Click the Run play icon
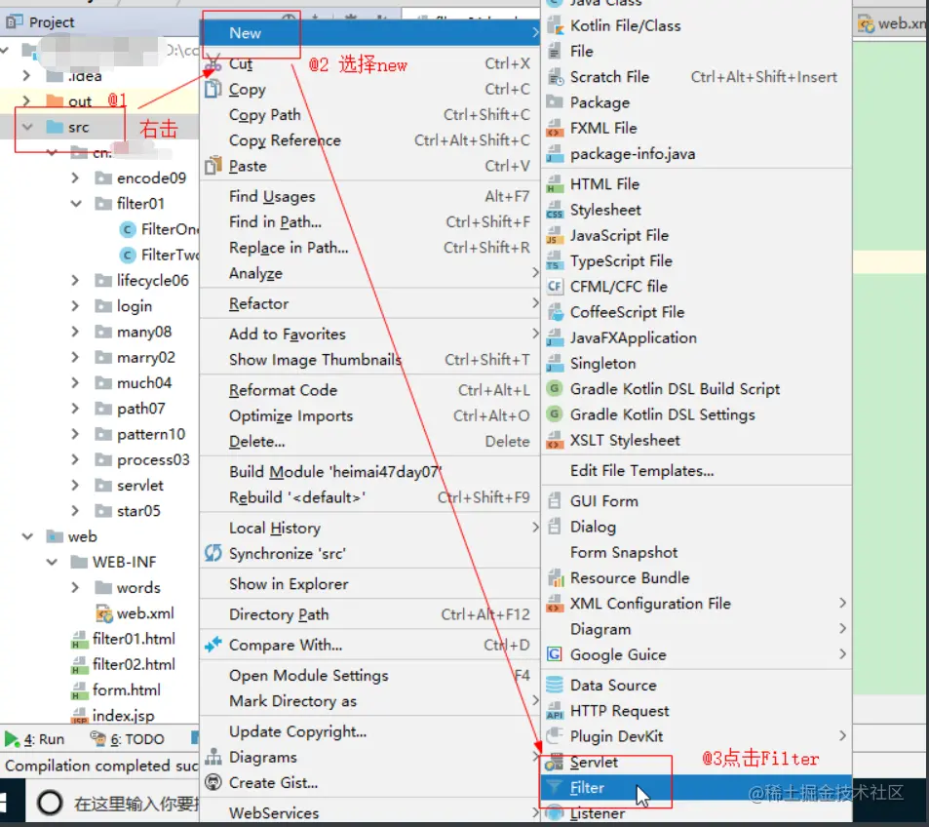 12,738
